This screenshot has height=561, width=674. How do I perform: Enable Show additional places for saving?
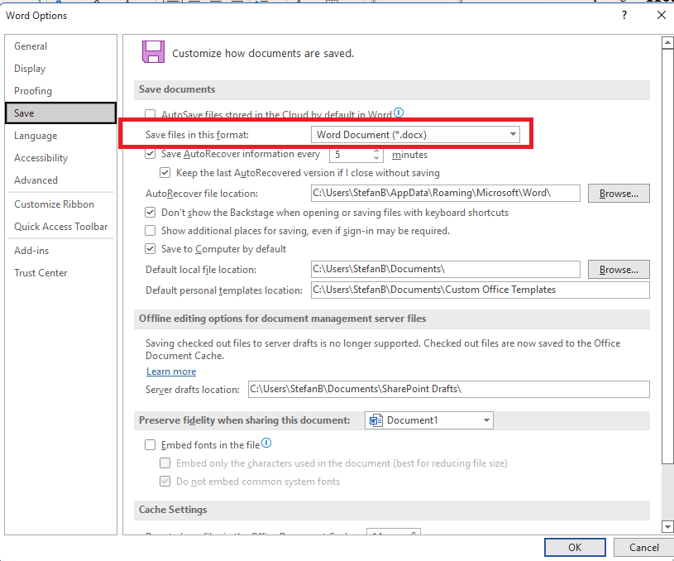click(x=150, y=231)
